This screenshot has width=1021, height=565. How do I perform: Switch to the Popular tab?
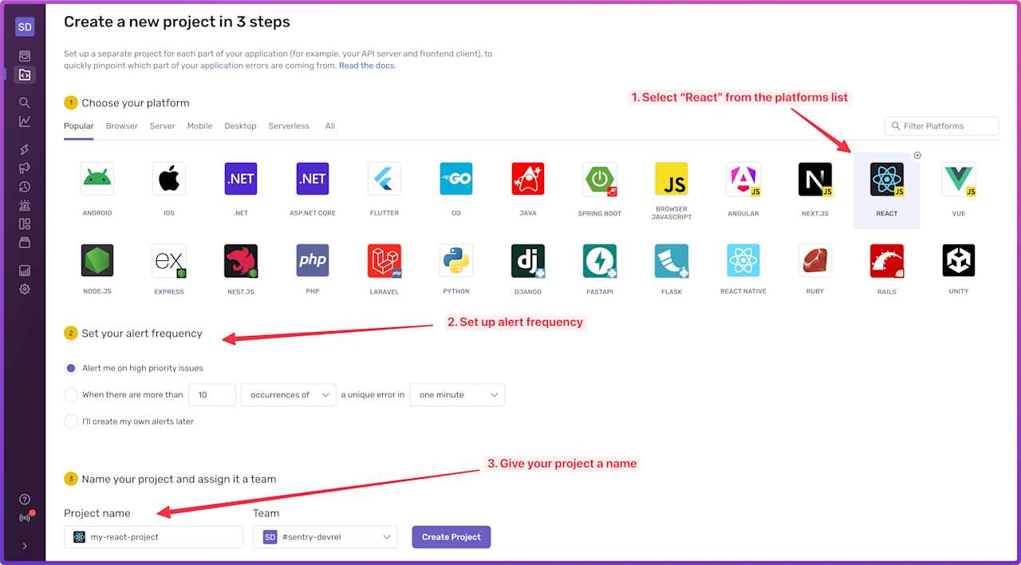pyautogui.click(x=79, y=126)
